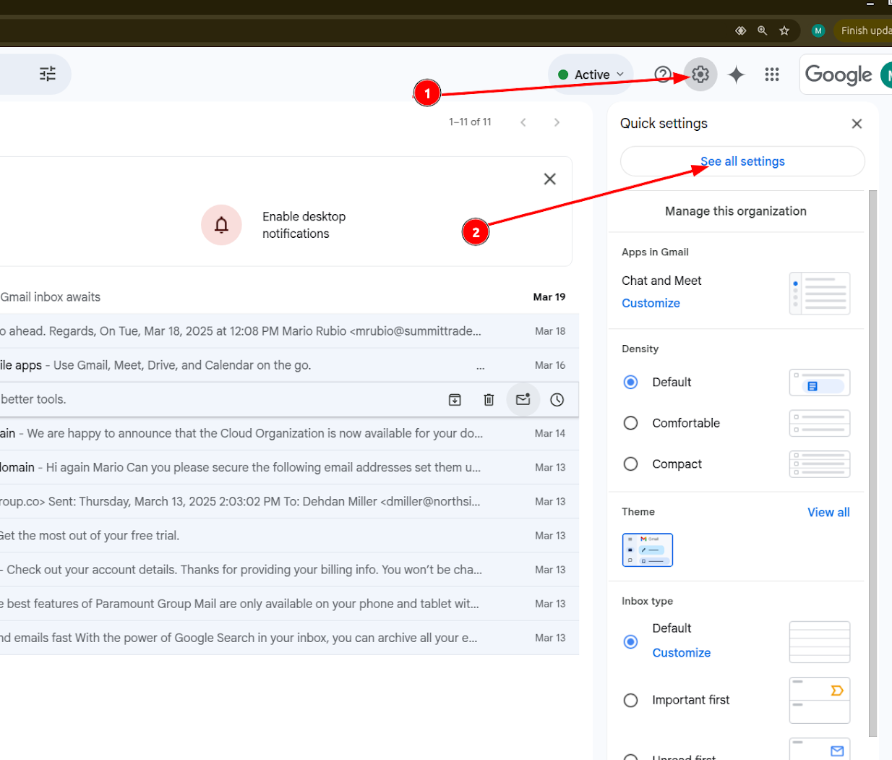Click the notification bell icon
Viewport: 892px width, 760px height.
(x=221, y=225)
